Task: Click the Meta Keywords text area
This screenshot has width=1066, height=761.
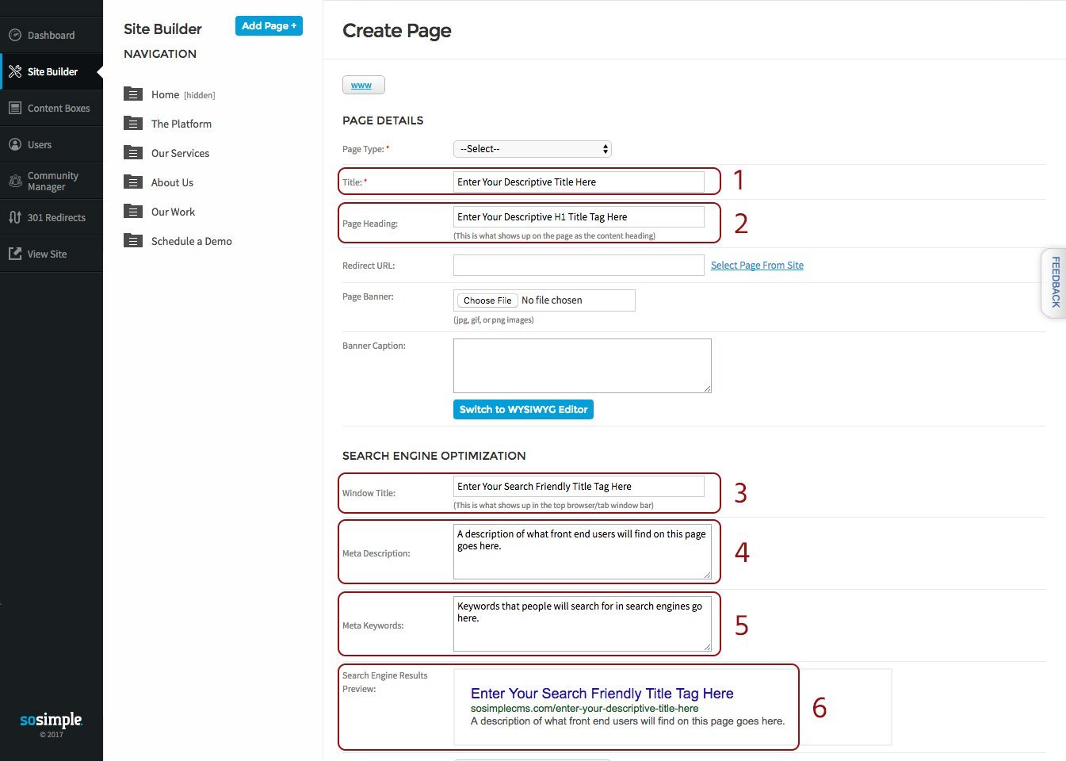Action: point(583,624)
